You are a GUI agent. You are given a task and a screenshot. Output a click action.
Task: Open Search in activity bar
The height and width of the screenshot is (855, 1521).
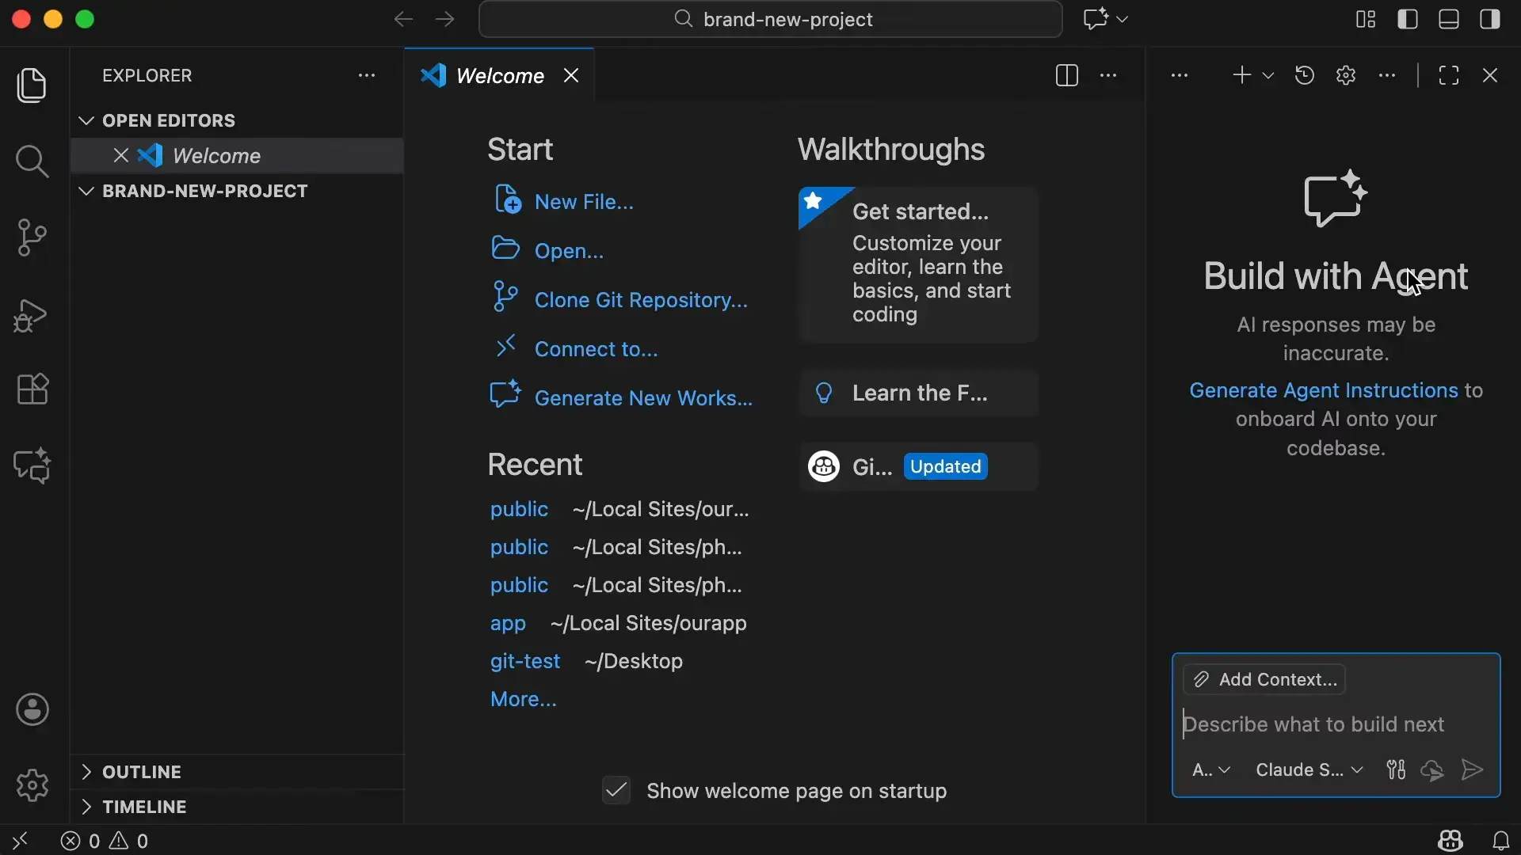pyautogui.click(x=32, y=161)
